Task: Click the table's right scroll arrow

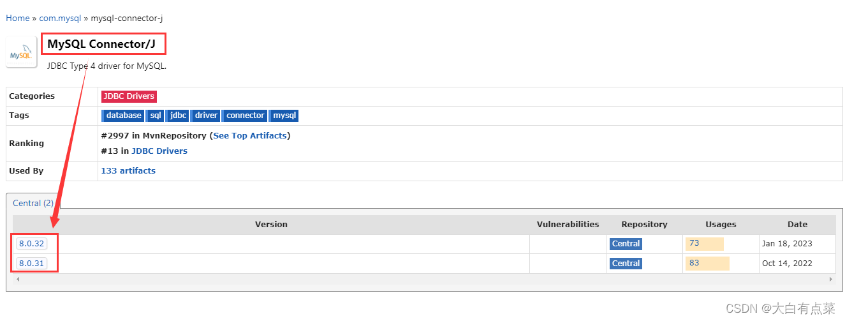Action: point(831,280)
